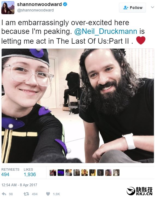Open the @Neil_Druckmann mention link

click(106, 31)
